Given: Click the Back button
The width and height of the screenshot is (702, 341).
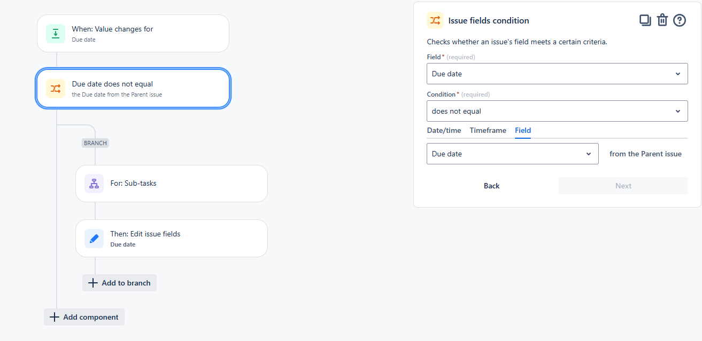Looking at the screenshot, I should pyautogui.click(x=491, y=186).
